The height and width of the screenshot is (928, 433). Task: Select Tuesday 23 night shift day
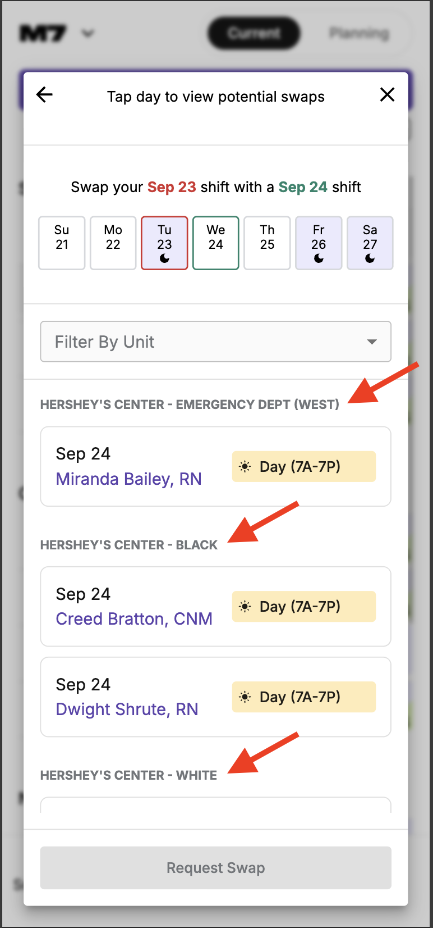164,243
